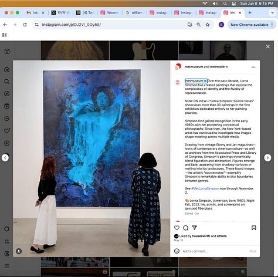Viewport: 278px width, 277px height.
Task: Install app icon in address bar
Action: pos(189,25)
